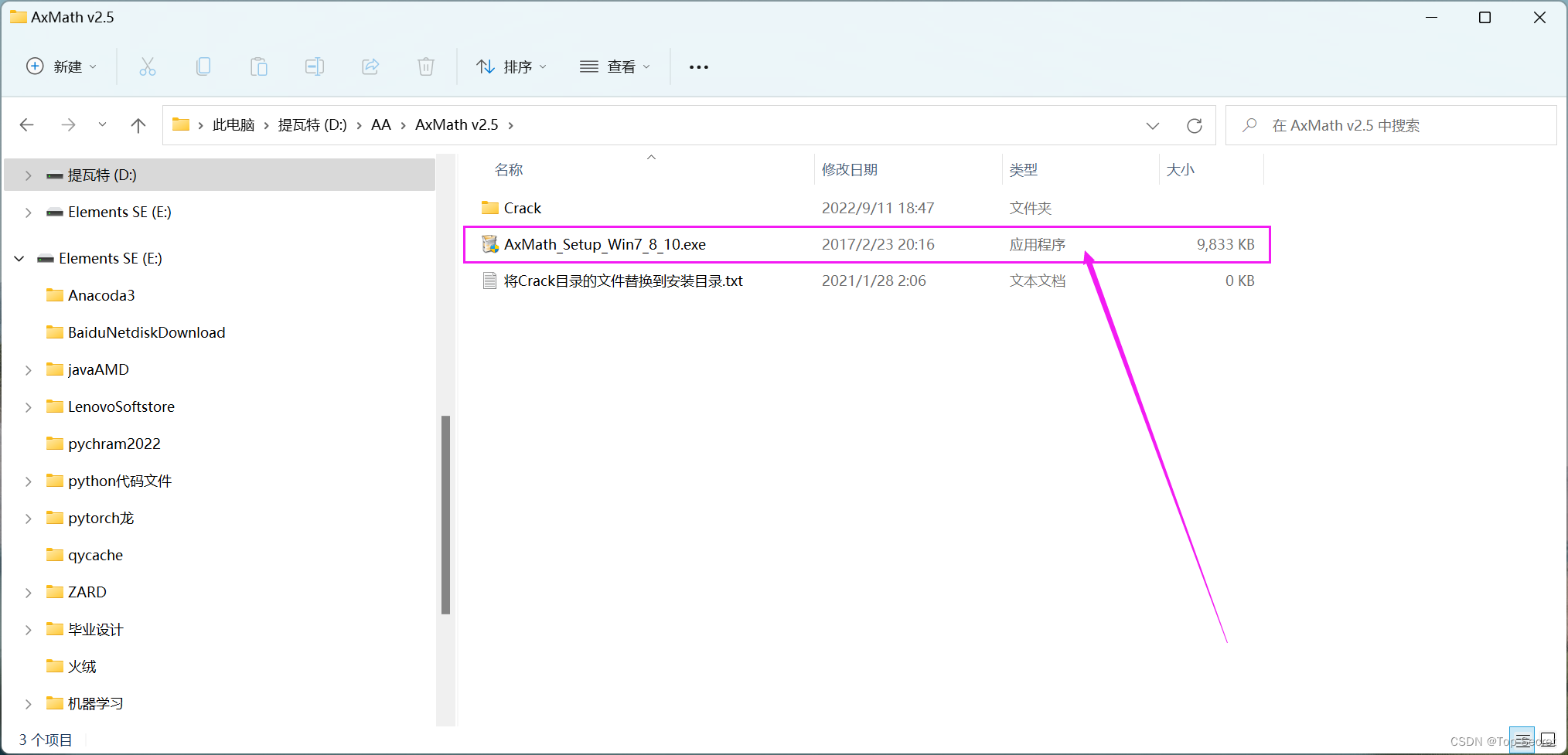The width and height of the screenshot is (1568, 755).
Task: Click the navigation pane scrollbar thumb
Action: click(x=445, y=515)
